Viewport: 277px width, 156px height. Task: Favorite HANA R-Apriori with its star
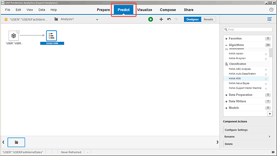[266, 59]
